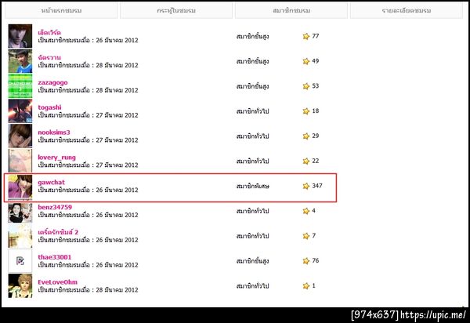
Task: Open nooksims3's avatar thumbnail
Action: [20, 136]
